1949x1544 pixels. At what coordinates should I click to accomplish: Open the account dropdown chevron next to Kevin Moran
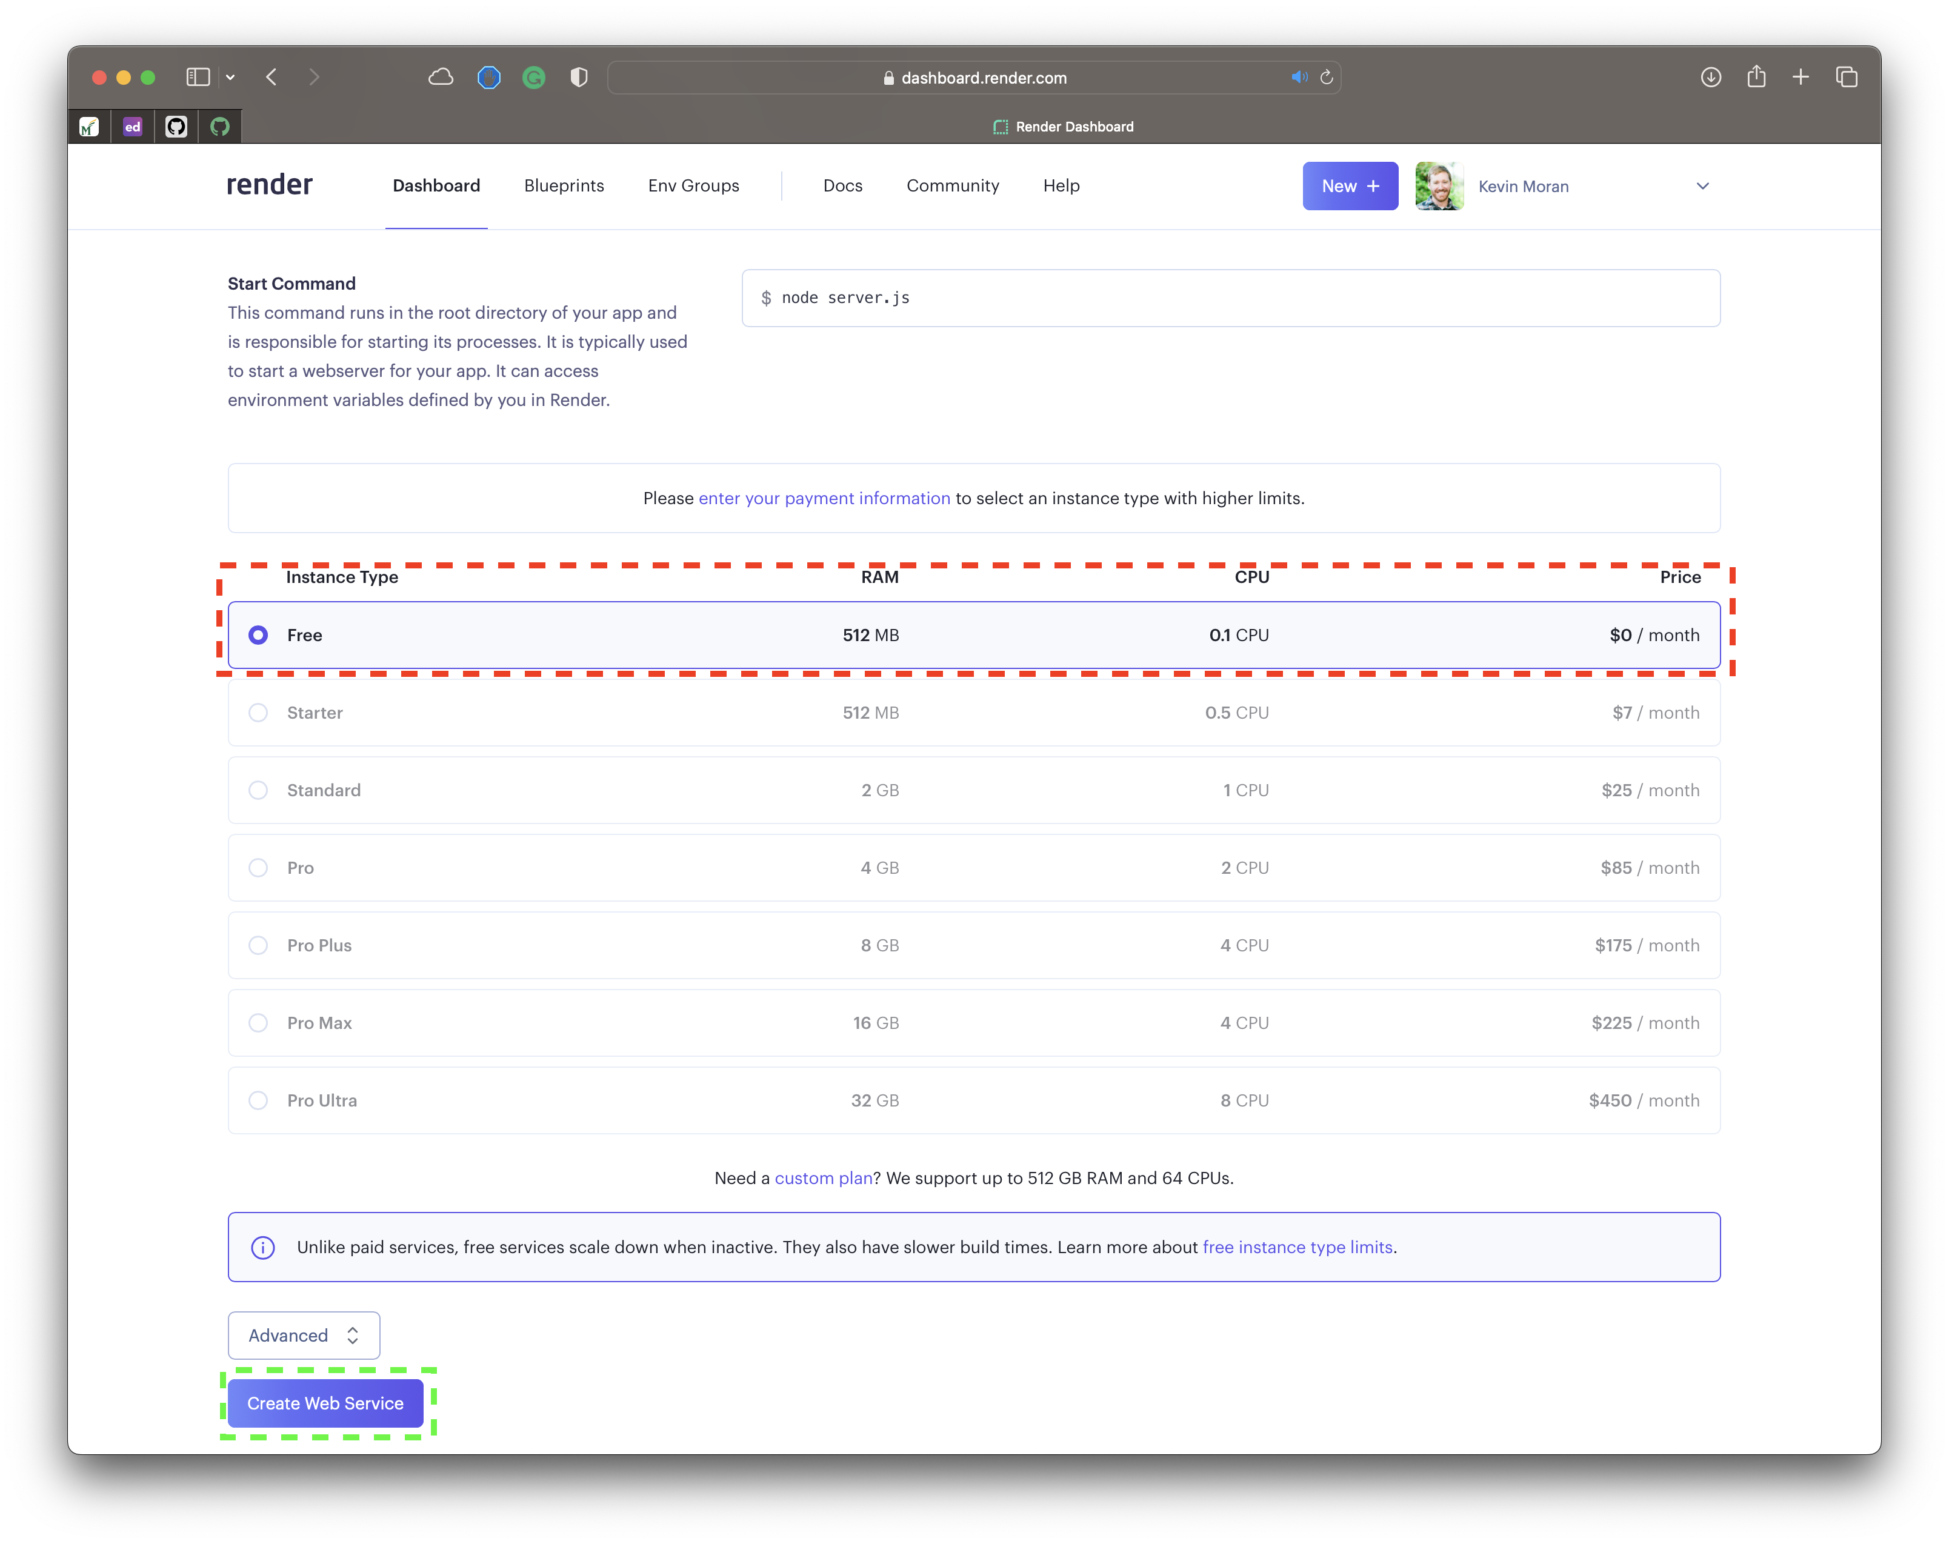pos(1703,186)
